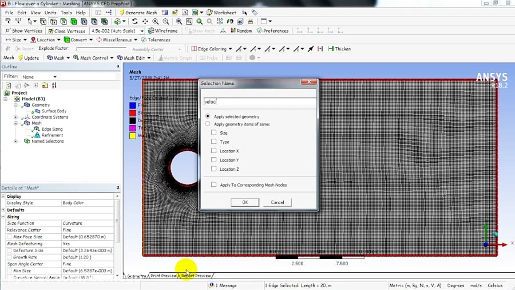The image size is (515, 290).
Task: Select Apply selected geometry radio button
Action: (x=208, y=116)
